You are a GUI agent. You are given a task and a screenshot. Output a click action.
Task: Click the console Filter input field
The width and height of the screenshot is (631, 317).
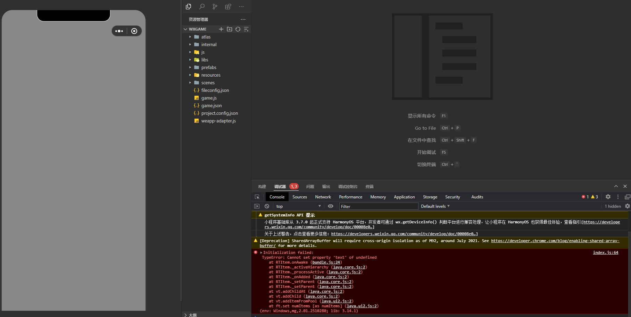(x=379, y=206)
